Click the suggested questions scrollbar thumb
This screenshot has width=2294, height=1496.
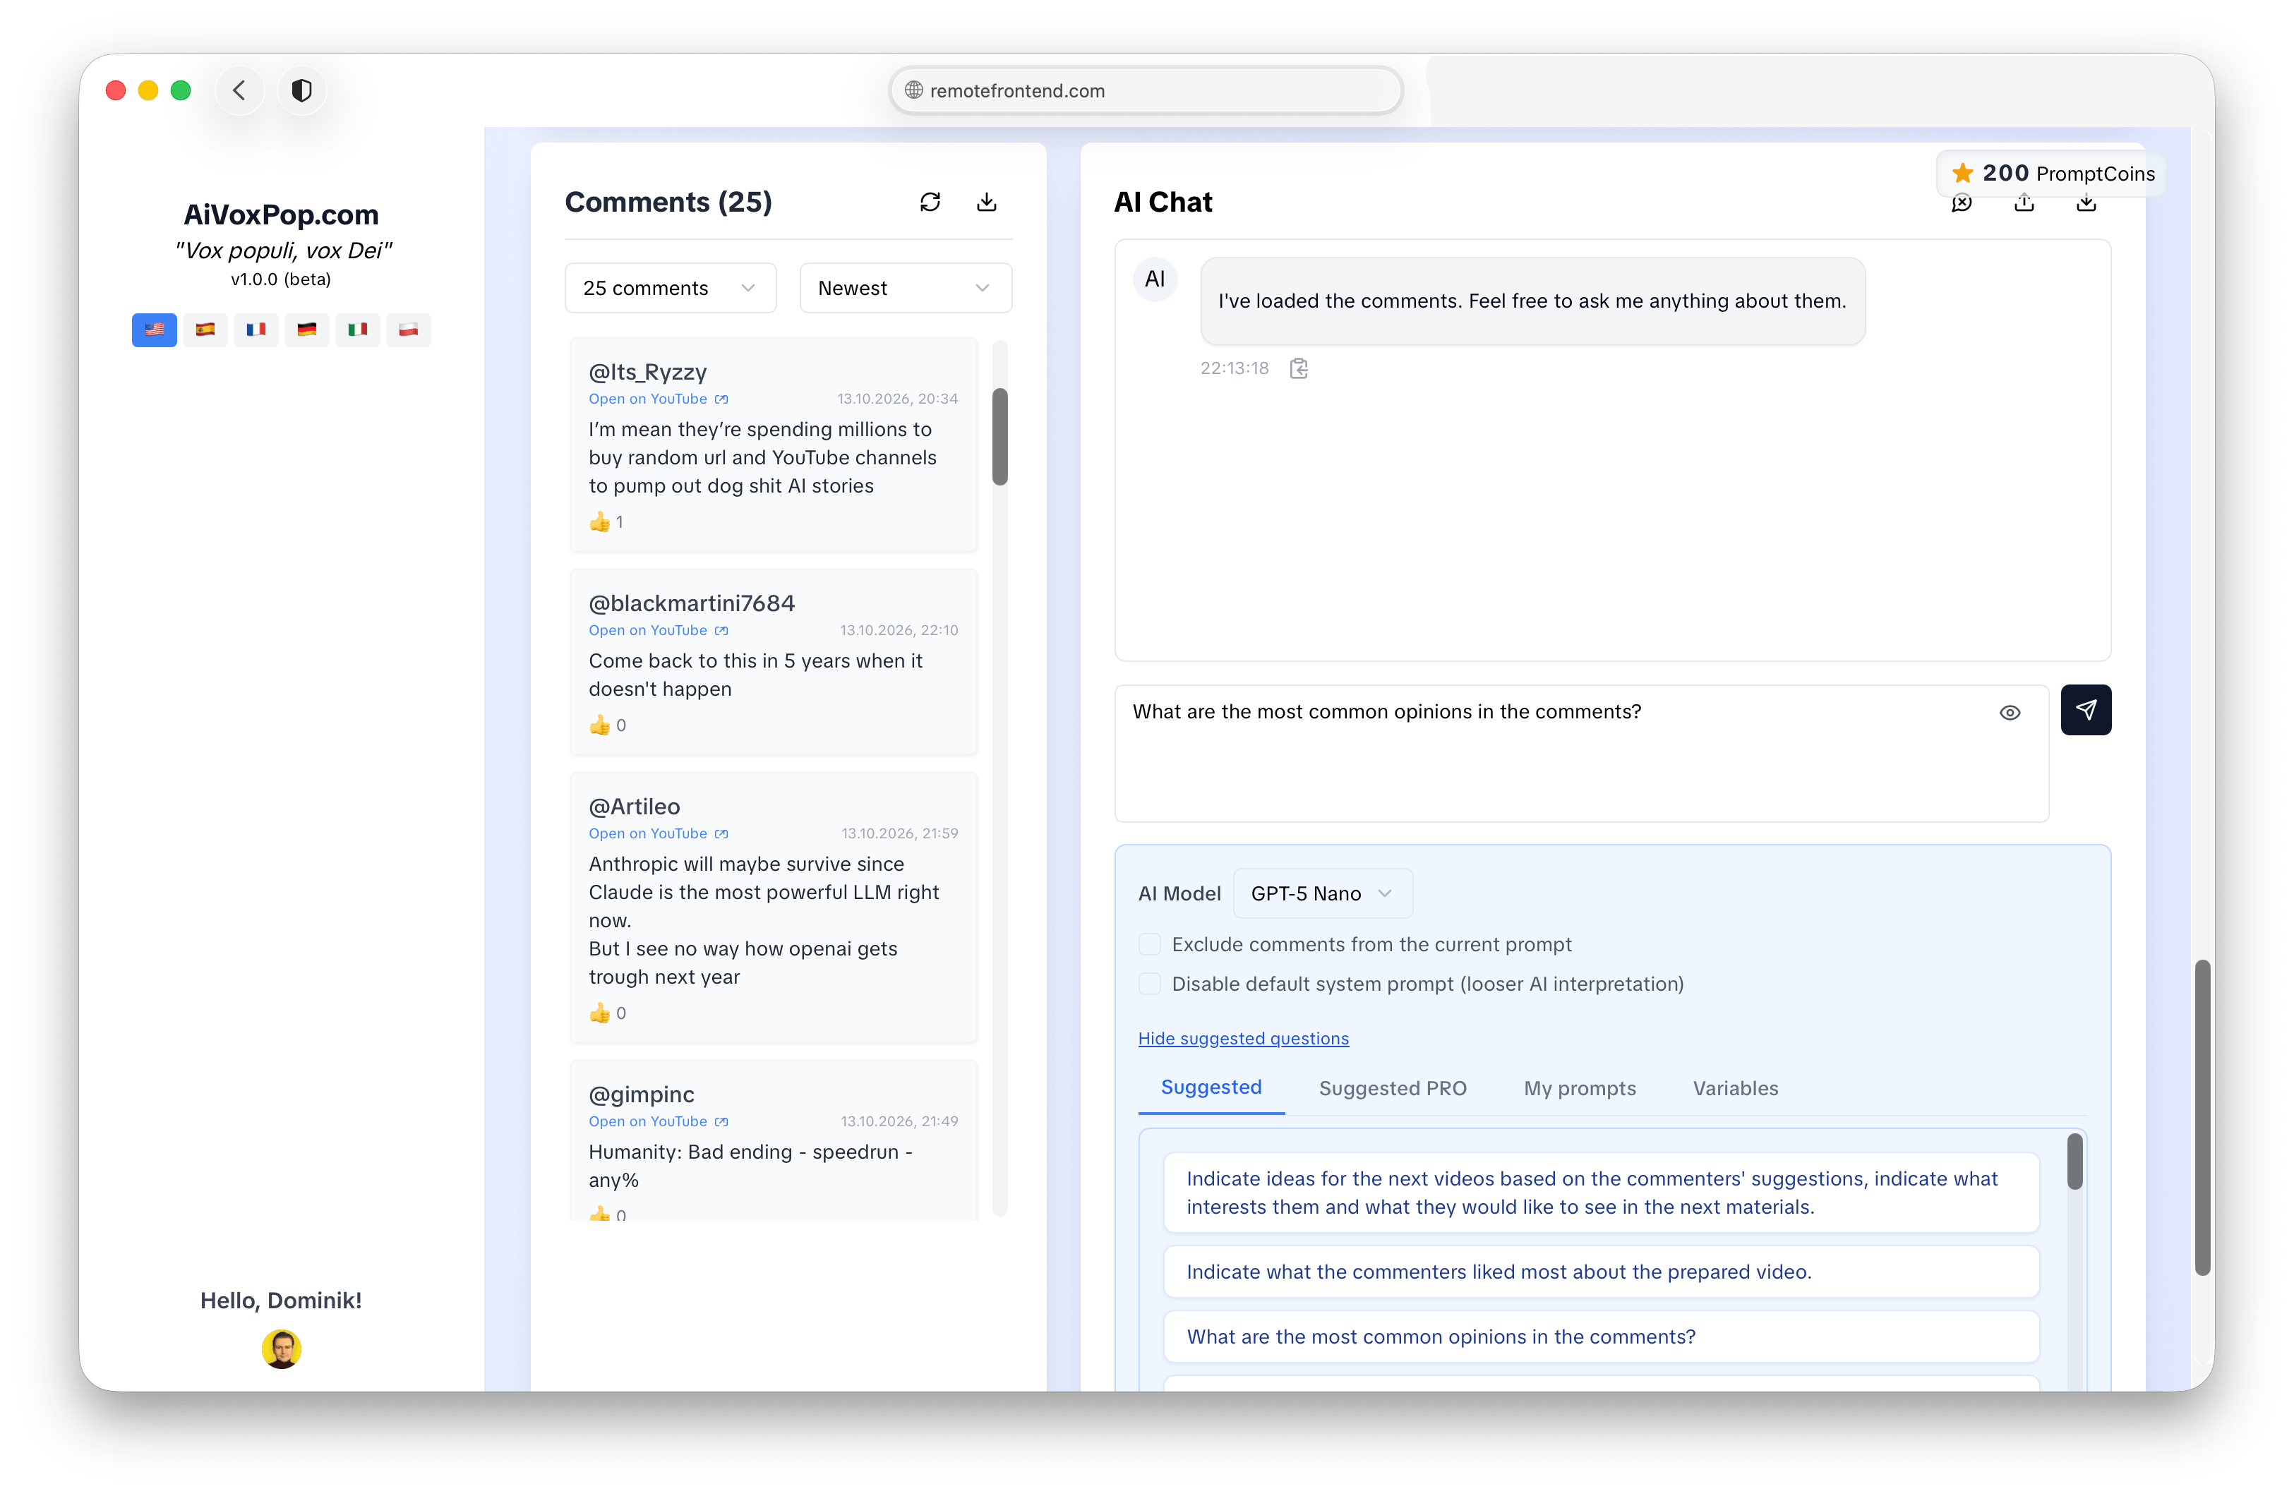coord(2074,1162)
